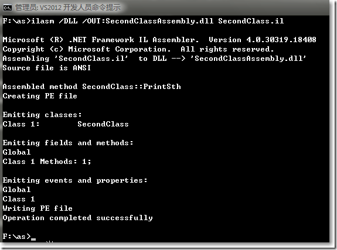337x250 pixels.
Task: Click the 'Class 1 Methods: 1;' line
Action: (x=47, y=162)
